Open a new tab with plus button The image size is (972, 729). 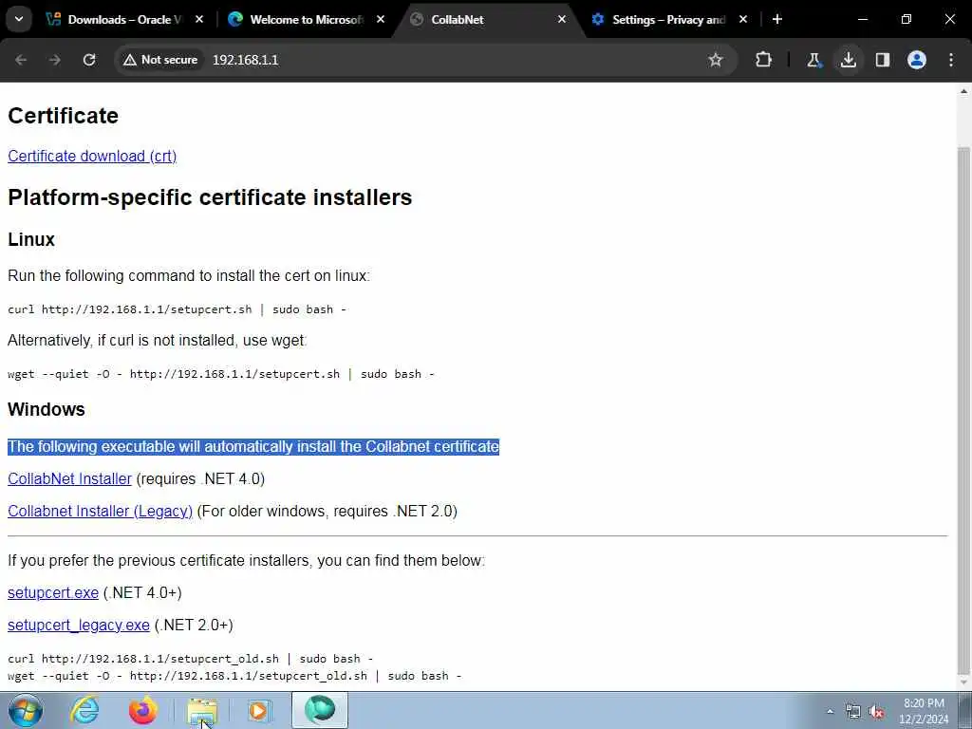777,19
